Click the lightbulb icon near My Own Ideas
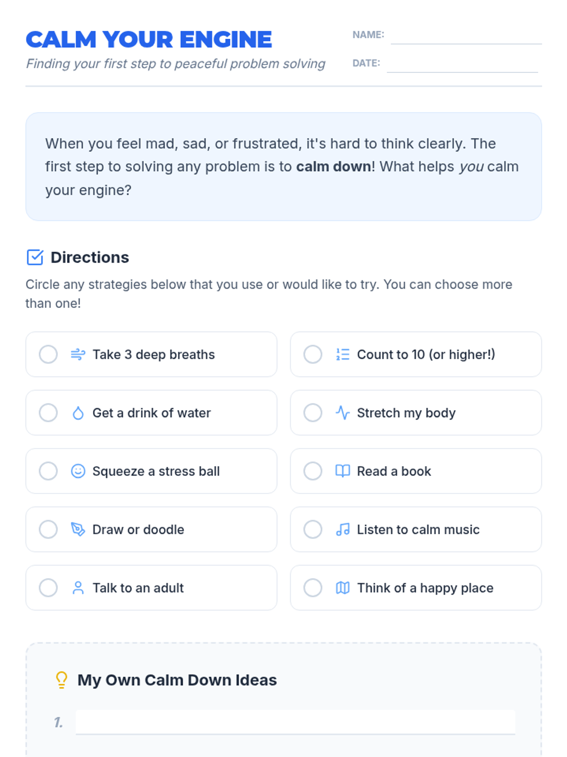The height and width of the screenshot is (757, 567). click(x=61, y=680)
